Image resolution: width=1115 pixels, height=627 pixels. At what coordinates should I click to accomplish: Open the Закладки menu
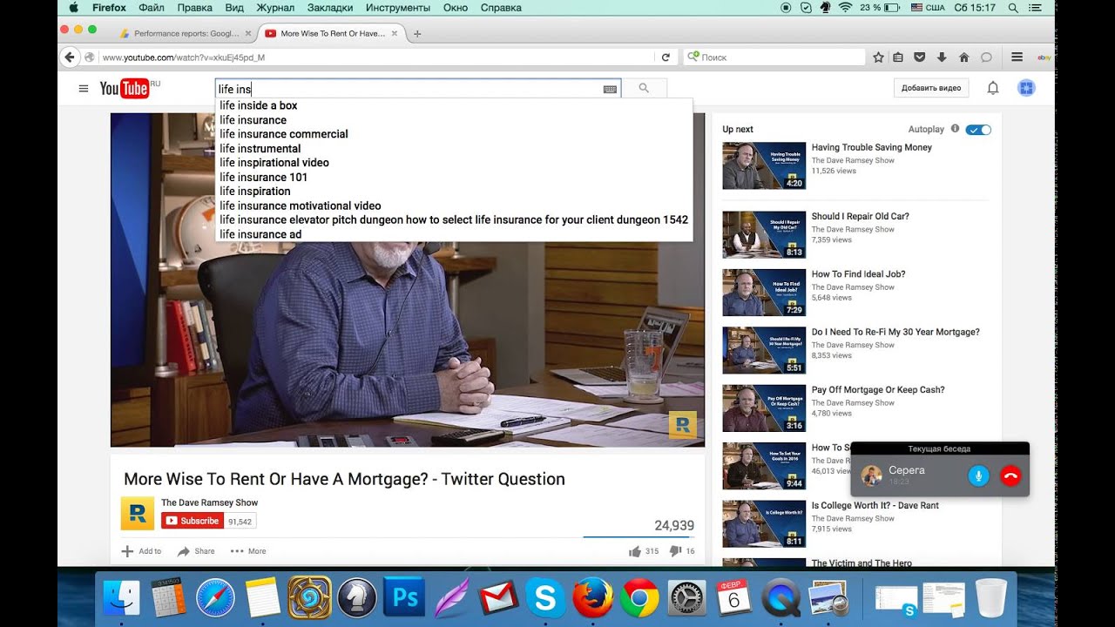click(x=330, y=8)
